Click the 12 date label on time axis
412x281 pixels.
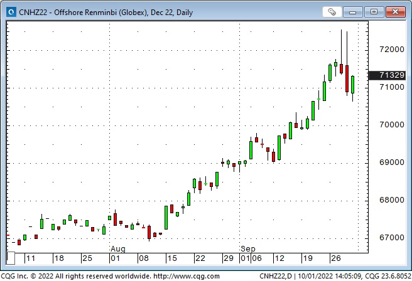(x=279, y=258)
